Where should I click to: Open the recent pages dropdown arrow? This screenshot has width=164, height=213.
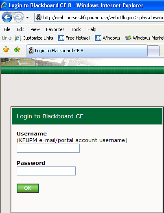click(x=27, y=18)
